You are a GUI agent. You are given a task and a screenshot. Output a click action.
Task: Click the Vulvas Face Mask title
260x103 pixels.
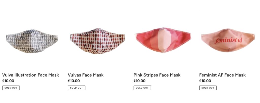click(x=86, y=75)
